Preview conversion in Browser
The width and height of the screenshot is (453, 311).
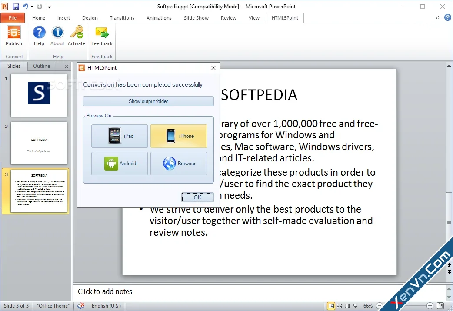pyautogui.click(x=178, y=163)
